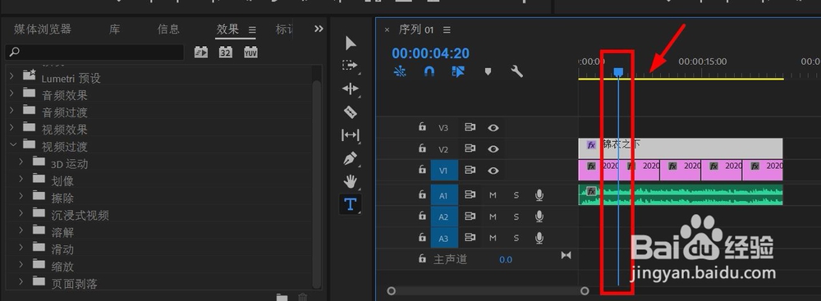This screenshot has height=301, width=821.
Task: Toggle Linked Selection icon
Action: (x=458, y=71)
